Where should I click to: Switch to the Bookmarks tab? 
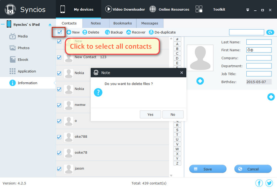pyautogui.click(x=123, y=23)
